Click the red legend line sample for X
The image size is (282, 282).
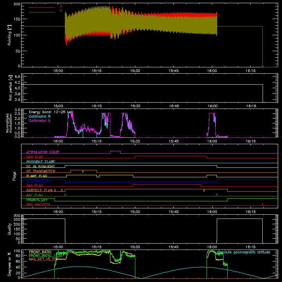42,7
